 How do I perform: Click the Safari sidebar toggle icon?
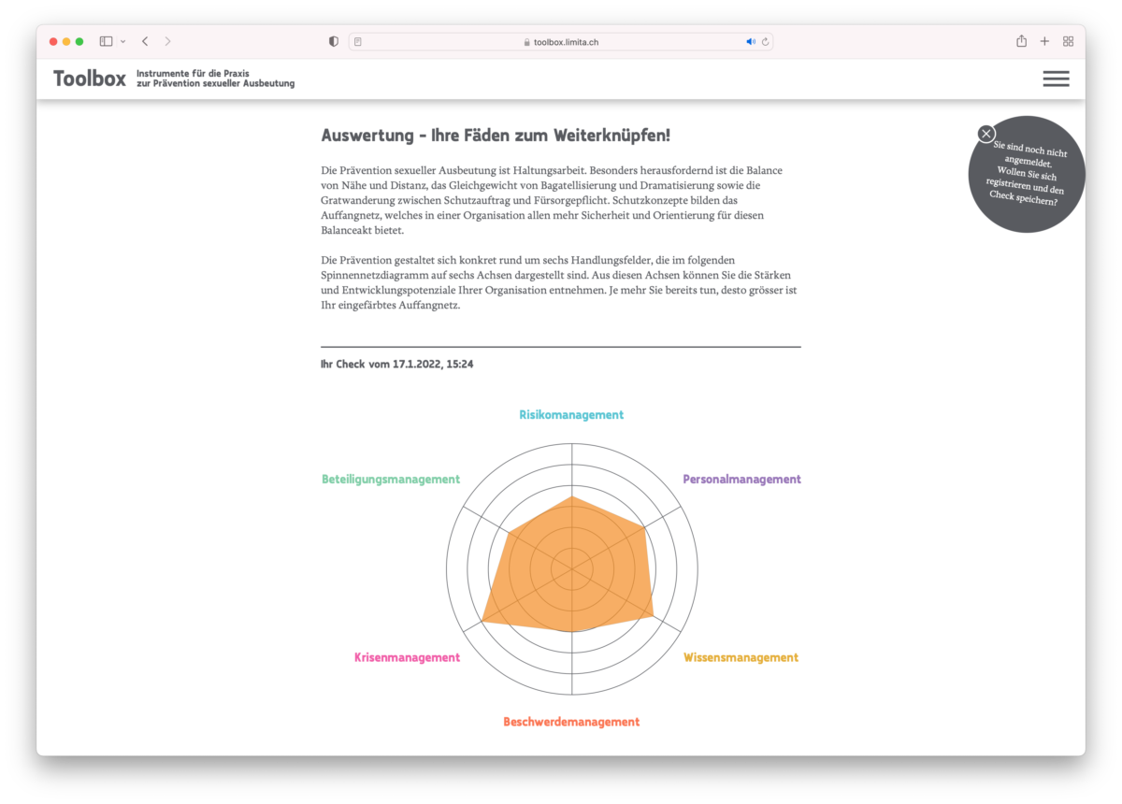pos(106,41)
